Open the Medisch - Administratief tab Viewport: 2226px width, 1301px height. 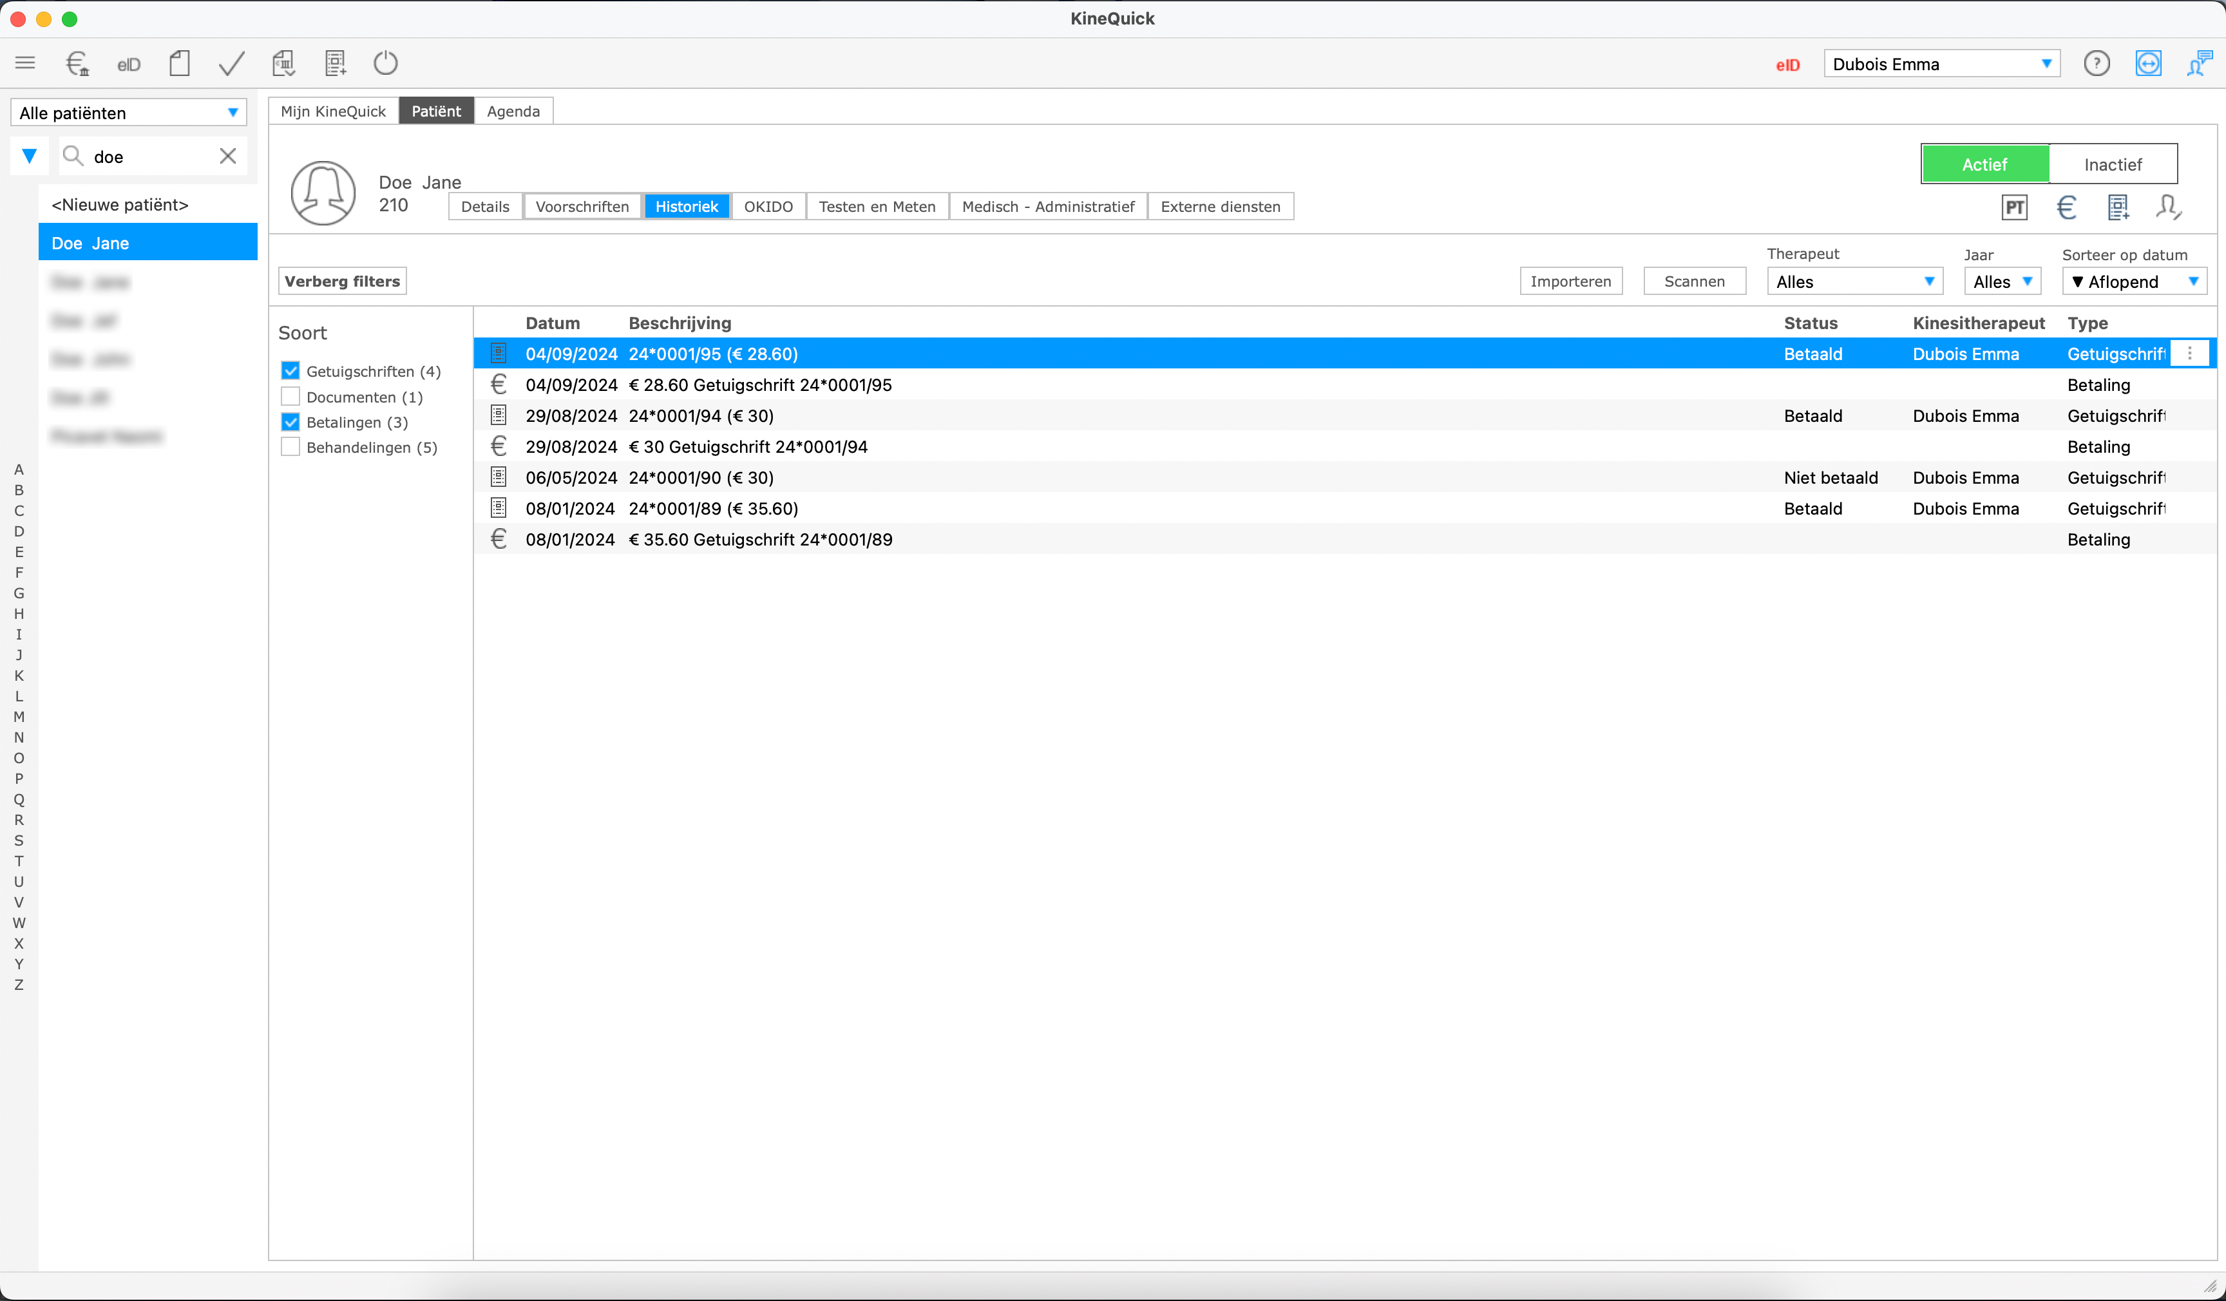[x=1048, y=207]
